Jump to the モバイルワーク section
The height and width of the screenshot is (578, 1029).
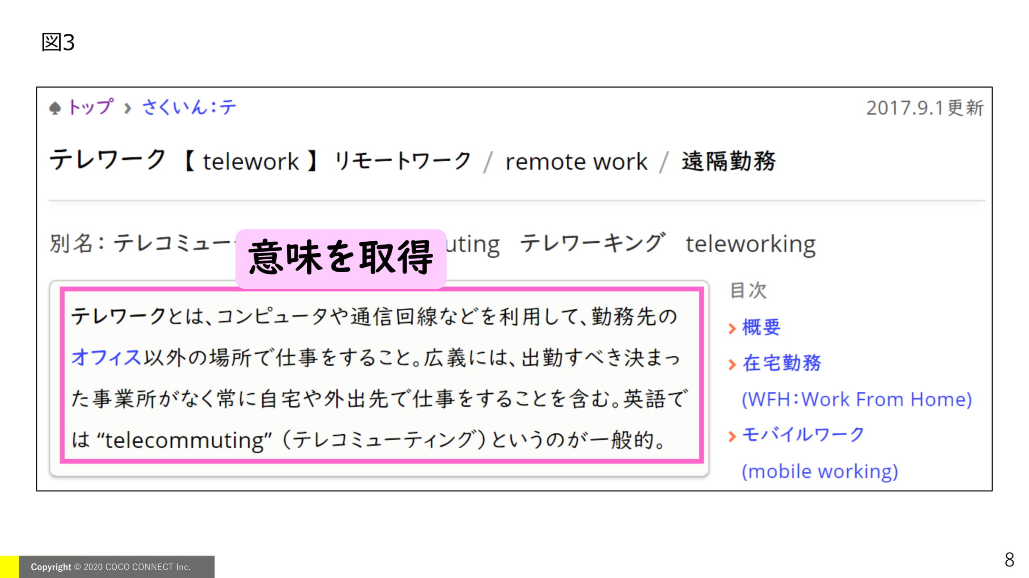coord(803,435)
